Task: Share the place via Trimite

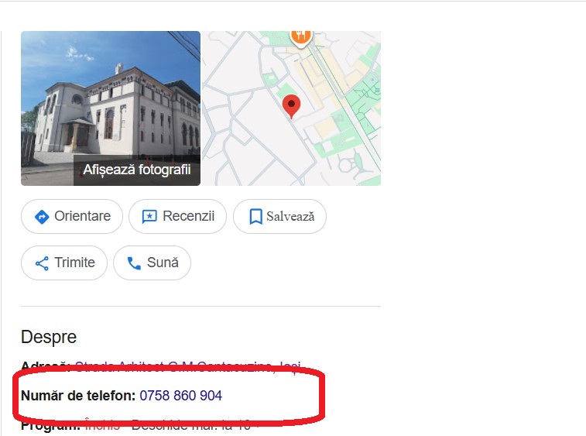Action: tap(64, 263)
